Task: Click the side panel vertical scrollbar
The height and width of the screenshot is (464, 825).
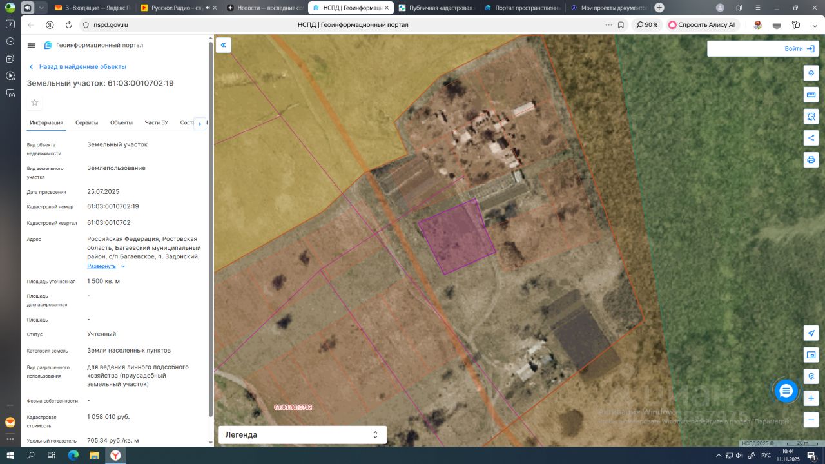Action: point(209,229)
